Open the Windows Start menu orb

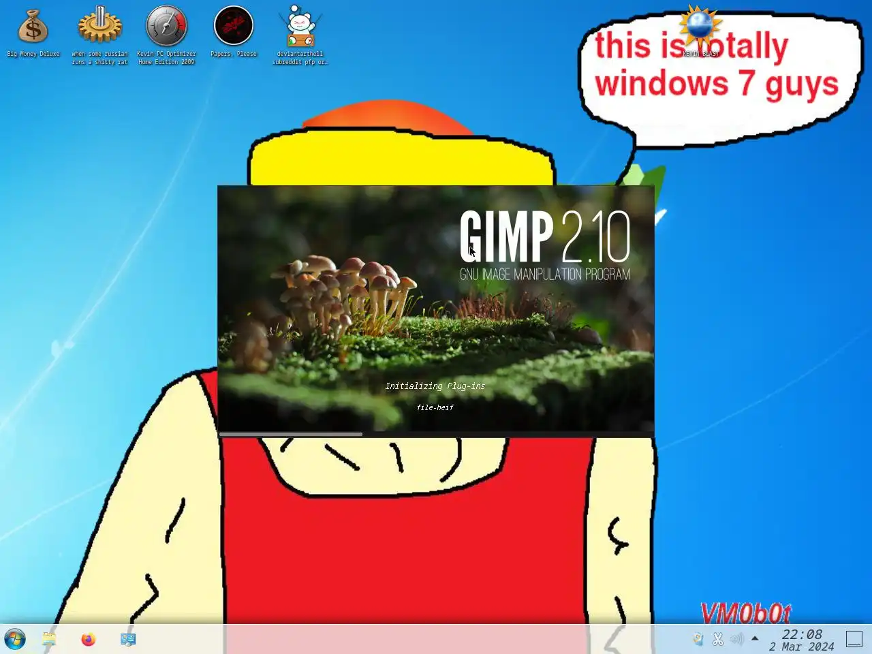[x=14, y=639]
